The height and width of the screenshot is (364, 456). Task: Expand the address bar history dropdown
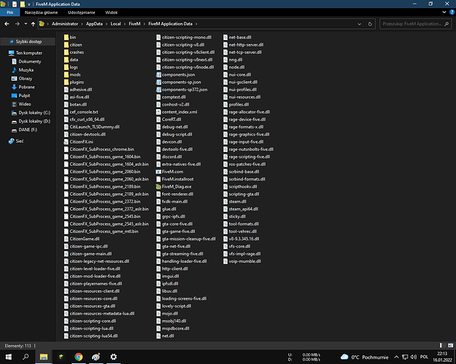pos(360,24)
